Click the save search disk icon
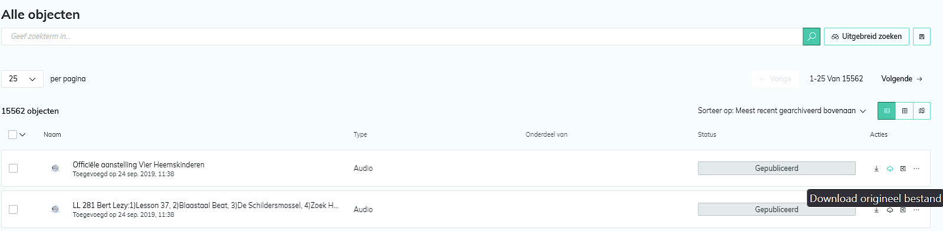 [922, 37]
